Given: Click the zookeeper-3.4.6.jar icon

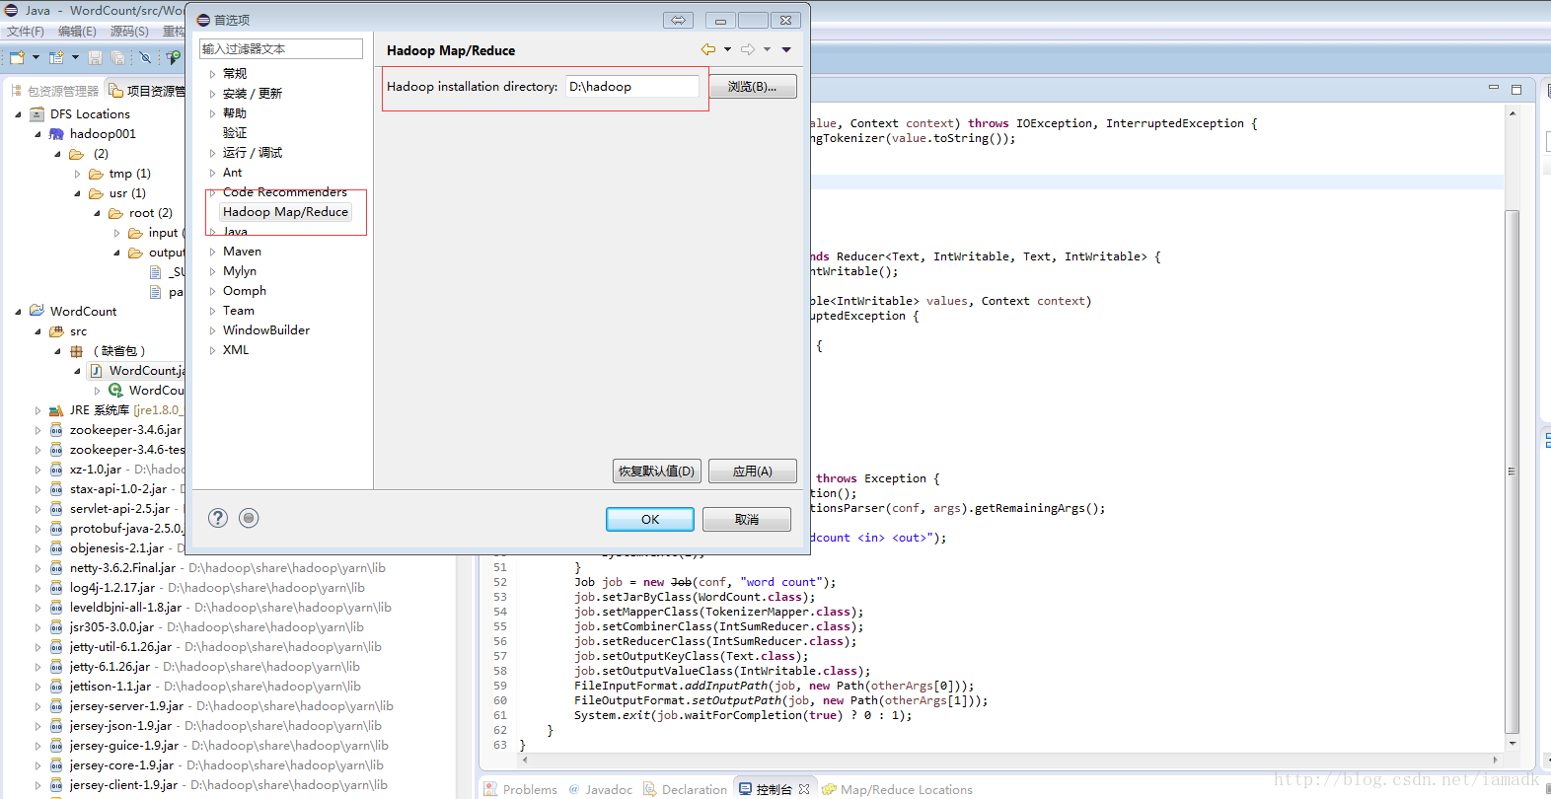Looking at the screenshot, I should pos(56,430).
